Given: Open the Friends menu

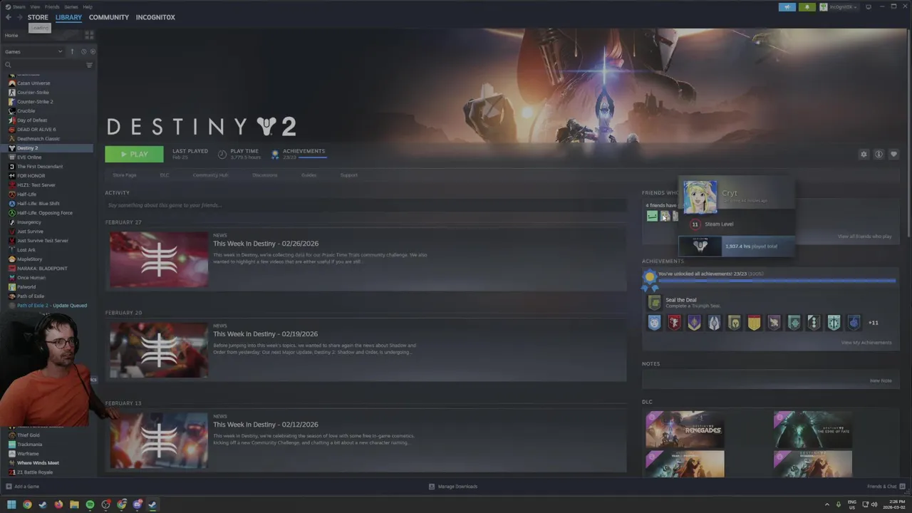Looking at the screenshot, I should pos(52,6).
